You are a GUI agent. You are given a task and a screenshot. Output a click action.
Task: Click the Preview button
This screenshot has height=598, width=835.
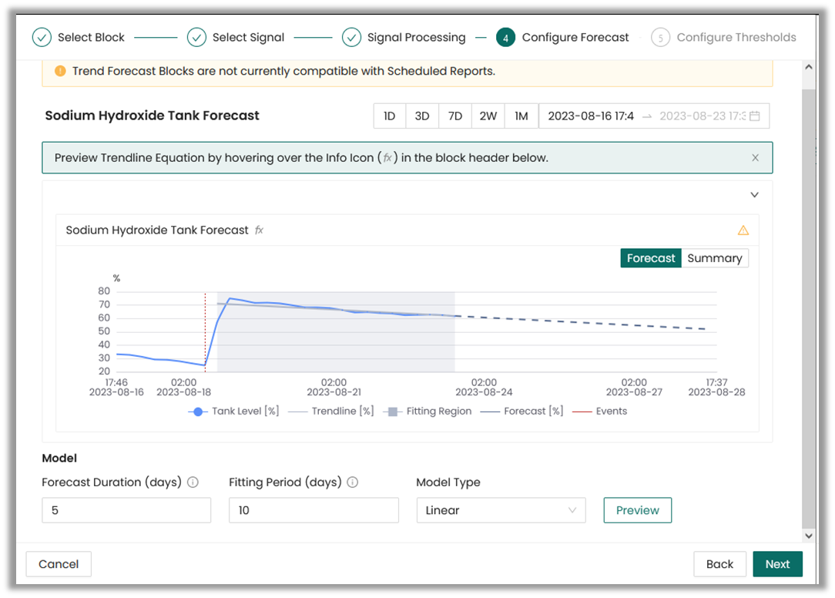[x=638, y=511]
